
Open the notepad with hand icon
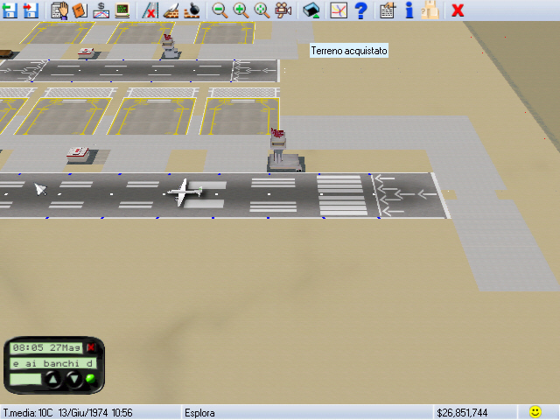coord(388,10)
